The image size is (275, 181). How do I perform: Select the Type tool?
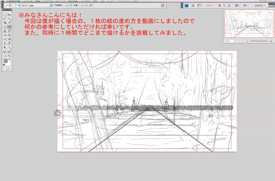[9, 43]
